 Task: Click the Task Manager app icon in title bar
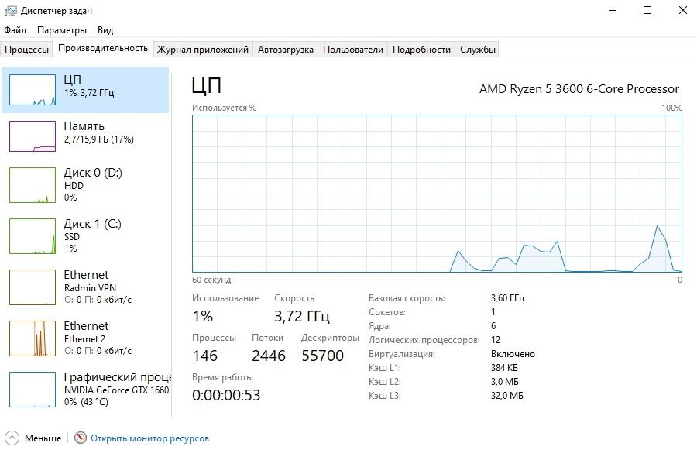(10, 10)
